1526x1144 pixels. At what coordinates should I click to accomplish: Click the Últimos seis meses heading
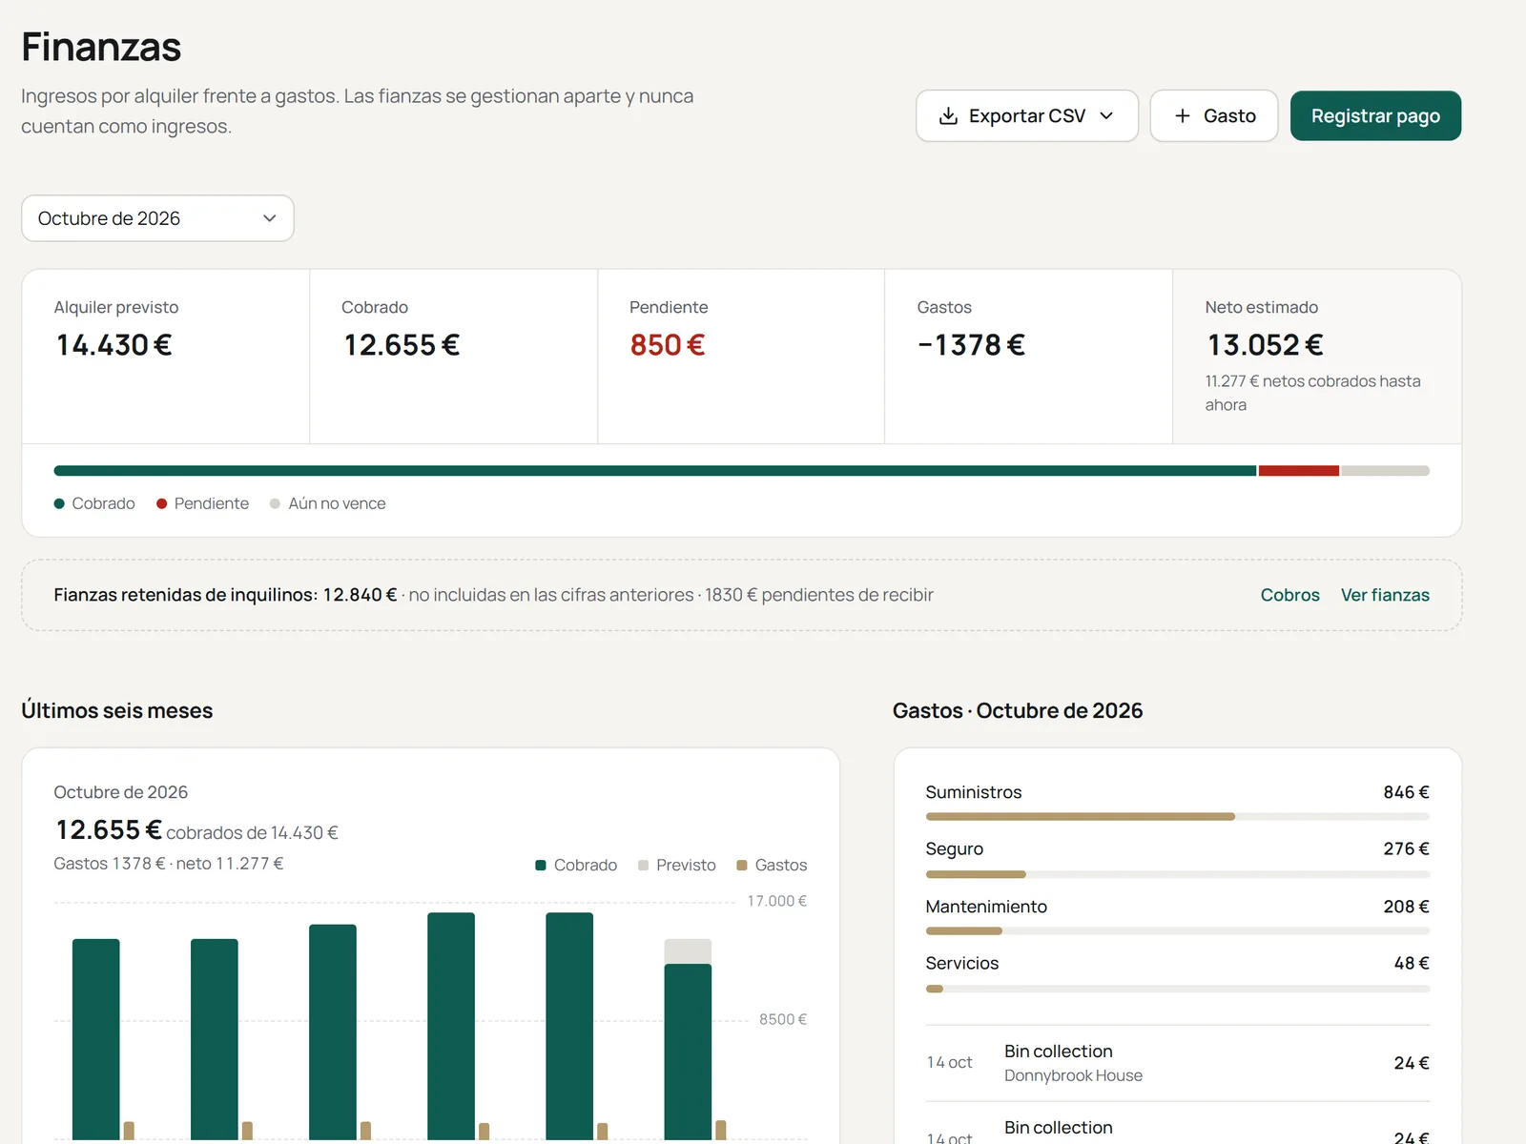pos(117,710)
